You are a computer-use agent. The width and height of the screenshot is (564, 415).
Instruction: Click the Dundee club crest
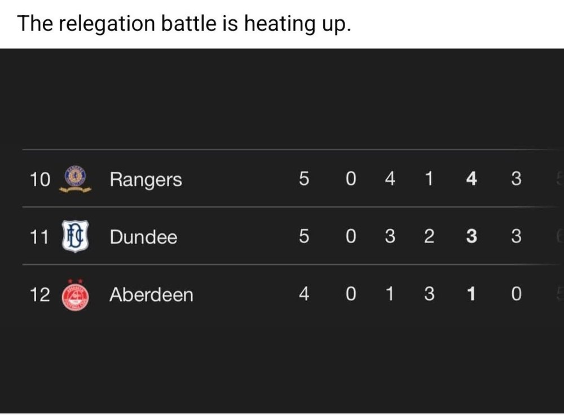coord(75,237)
